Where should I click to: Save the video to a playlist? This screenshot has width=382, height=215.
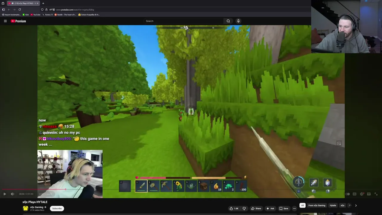[284, 208]
